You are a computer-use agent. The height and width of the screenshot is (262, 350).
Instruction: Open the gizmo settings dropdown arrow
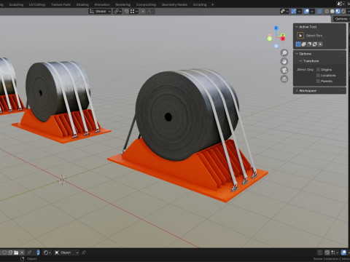tap(300, 12)
